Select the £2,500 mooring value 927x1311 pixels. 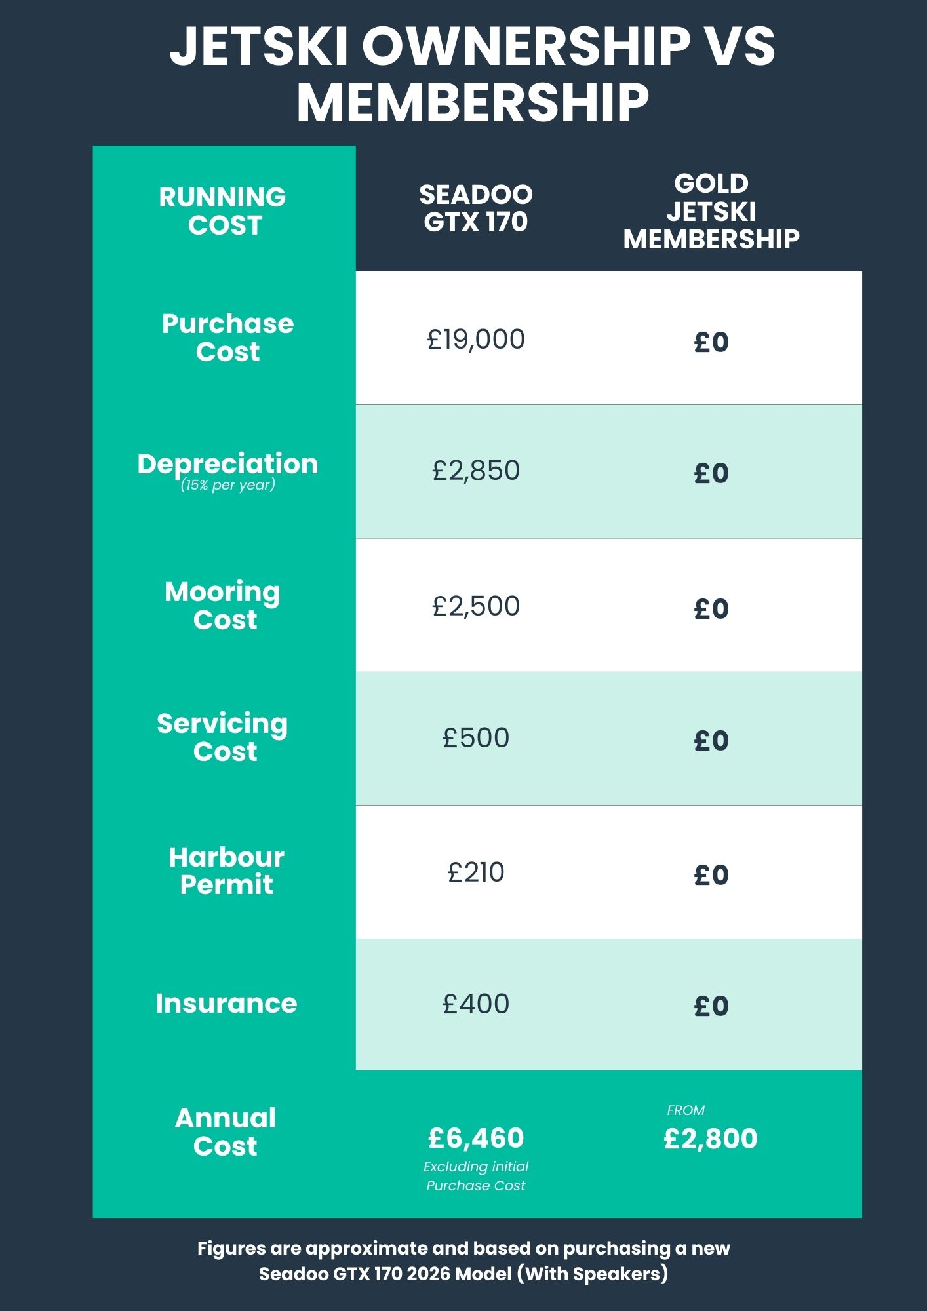pos(476,606)
